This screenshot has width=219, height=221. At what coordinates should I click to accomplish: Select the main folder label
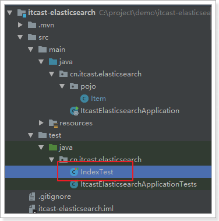point(57,50)
